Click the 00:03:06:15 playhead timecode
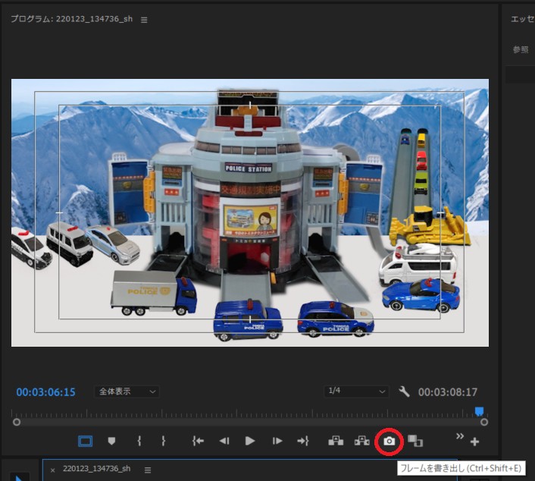The image size is (535, 481). pos(45,392)
